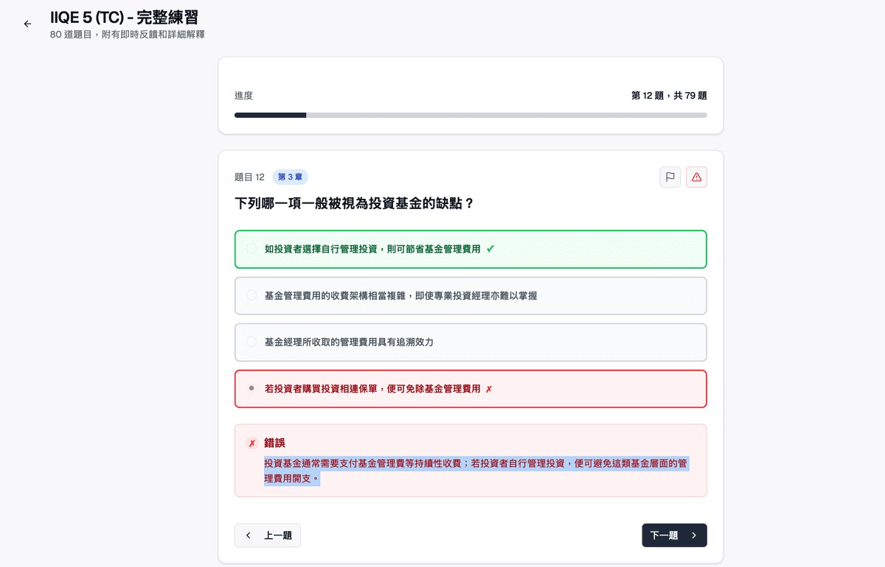Screen dimensions: 885x567
Task: Click the right chevron inside the 下一題 button
Action: [692, 535]
